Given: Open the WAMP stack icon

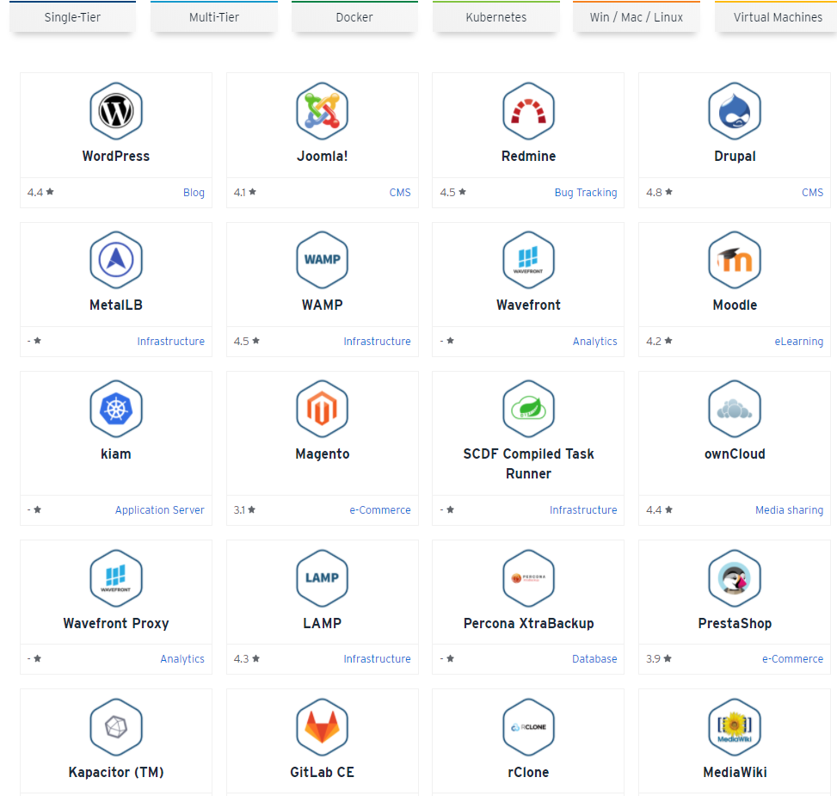Looking at the screenshot, I should click(x=322, y=260).
